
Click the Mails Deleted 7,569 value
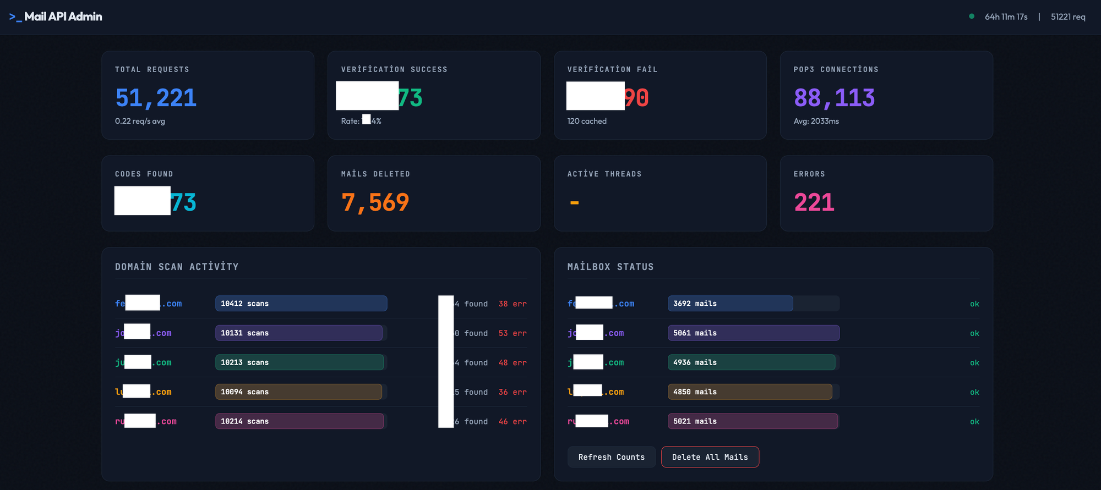(375, 202)
